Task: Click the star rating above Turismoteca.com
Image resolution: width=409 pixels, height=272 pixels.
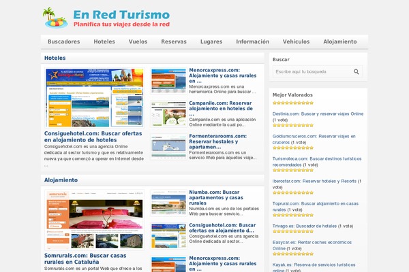Action: coord(293,148)
